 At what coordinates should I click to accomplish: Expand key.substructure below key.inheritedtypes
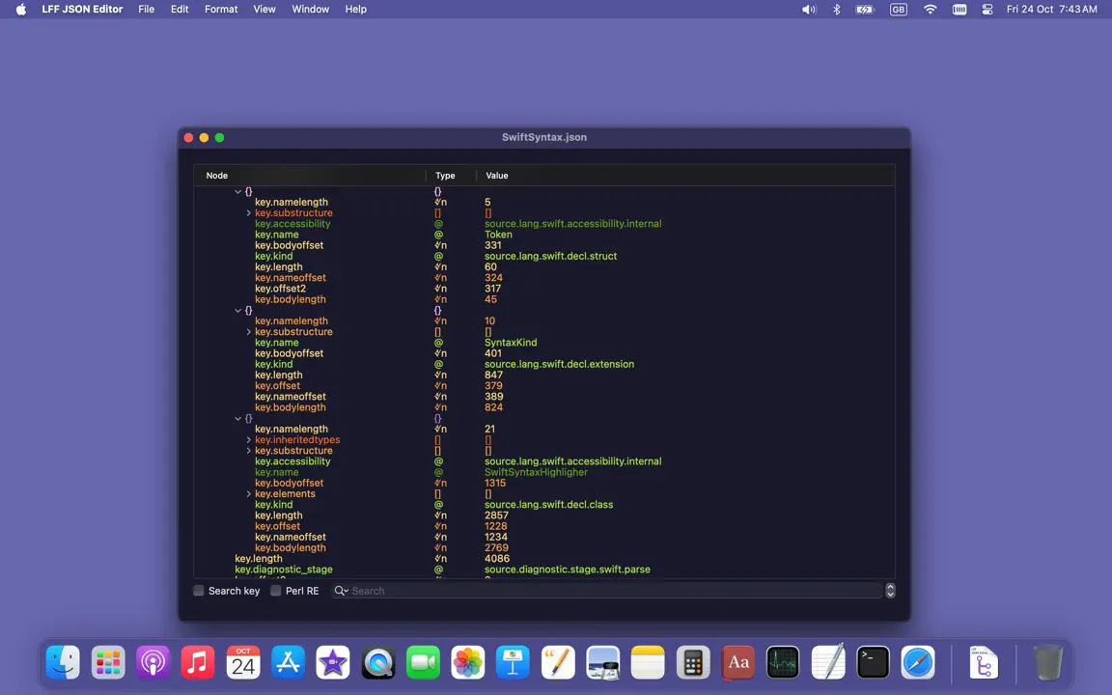(x=248, y=451)
